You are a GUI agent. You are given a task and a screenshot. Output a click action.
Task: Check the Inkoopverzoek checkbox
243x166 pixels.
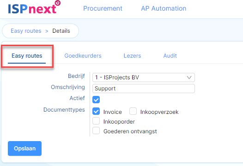click(133, 111)
